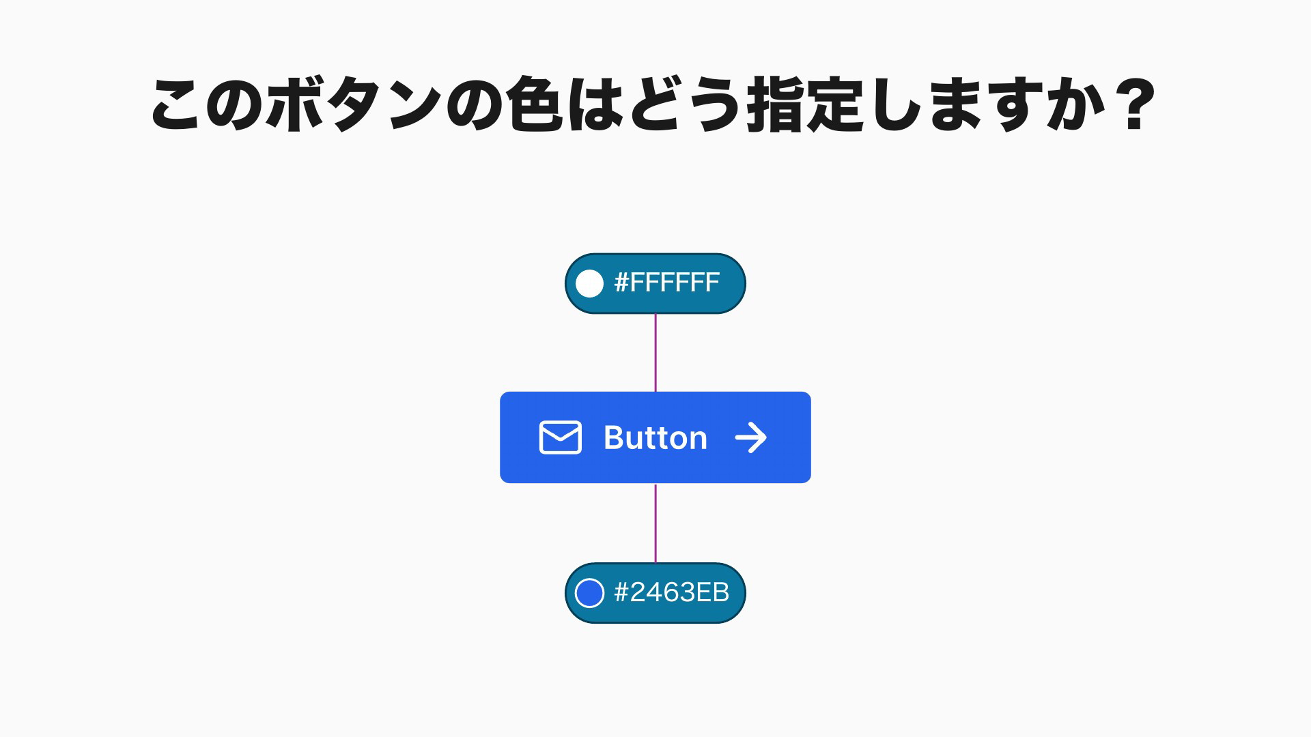Image resolution: width=1311 pixels, height=737 pixels.
Task: Click the Japanese heading about button color
Action: (x=653, y=104)
